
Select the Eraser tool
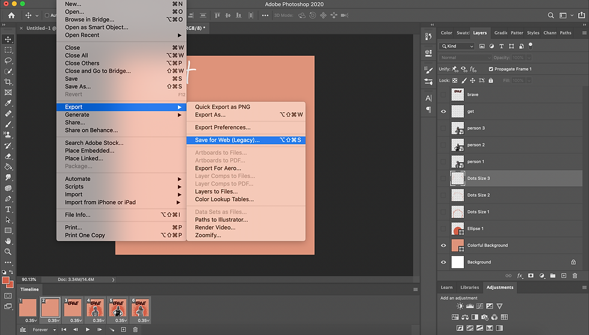8,156
